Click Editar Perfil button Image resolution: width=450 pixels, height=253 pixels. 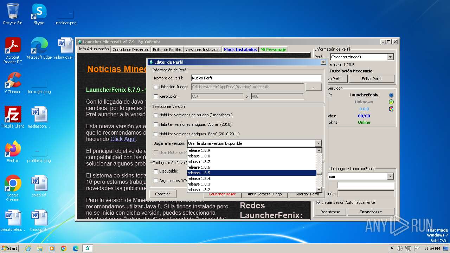[x=372, y=79]
